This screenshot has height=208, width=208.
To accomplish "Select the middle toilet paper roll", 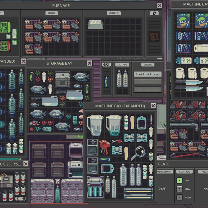I will [193, 73].
